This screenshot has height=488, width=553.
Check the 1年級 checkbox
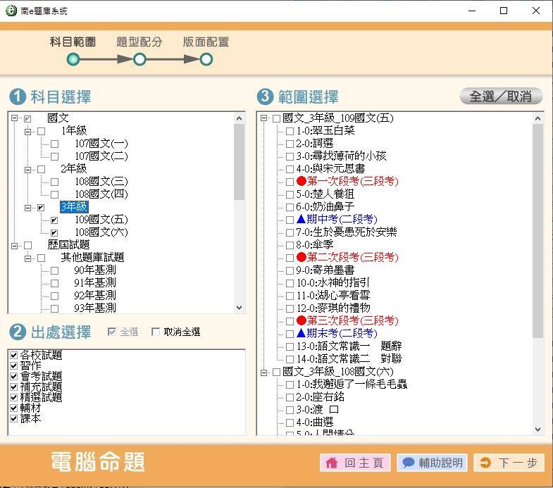click(x=42, y=131)
